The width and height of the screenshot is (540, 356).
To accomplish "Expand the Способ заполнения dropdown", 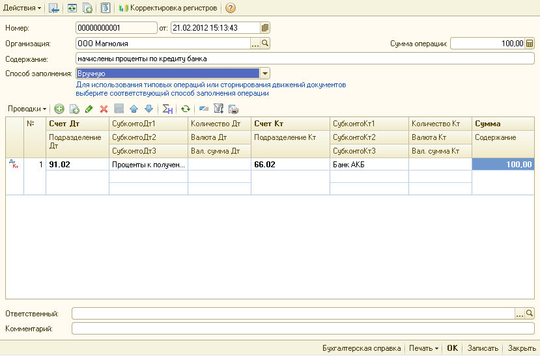I will point(265,74).
